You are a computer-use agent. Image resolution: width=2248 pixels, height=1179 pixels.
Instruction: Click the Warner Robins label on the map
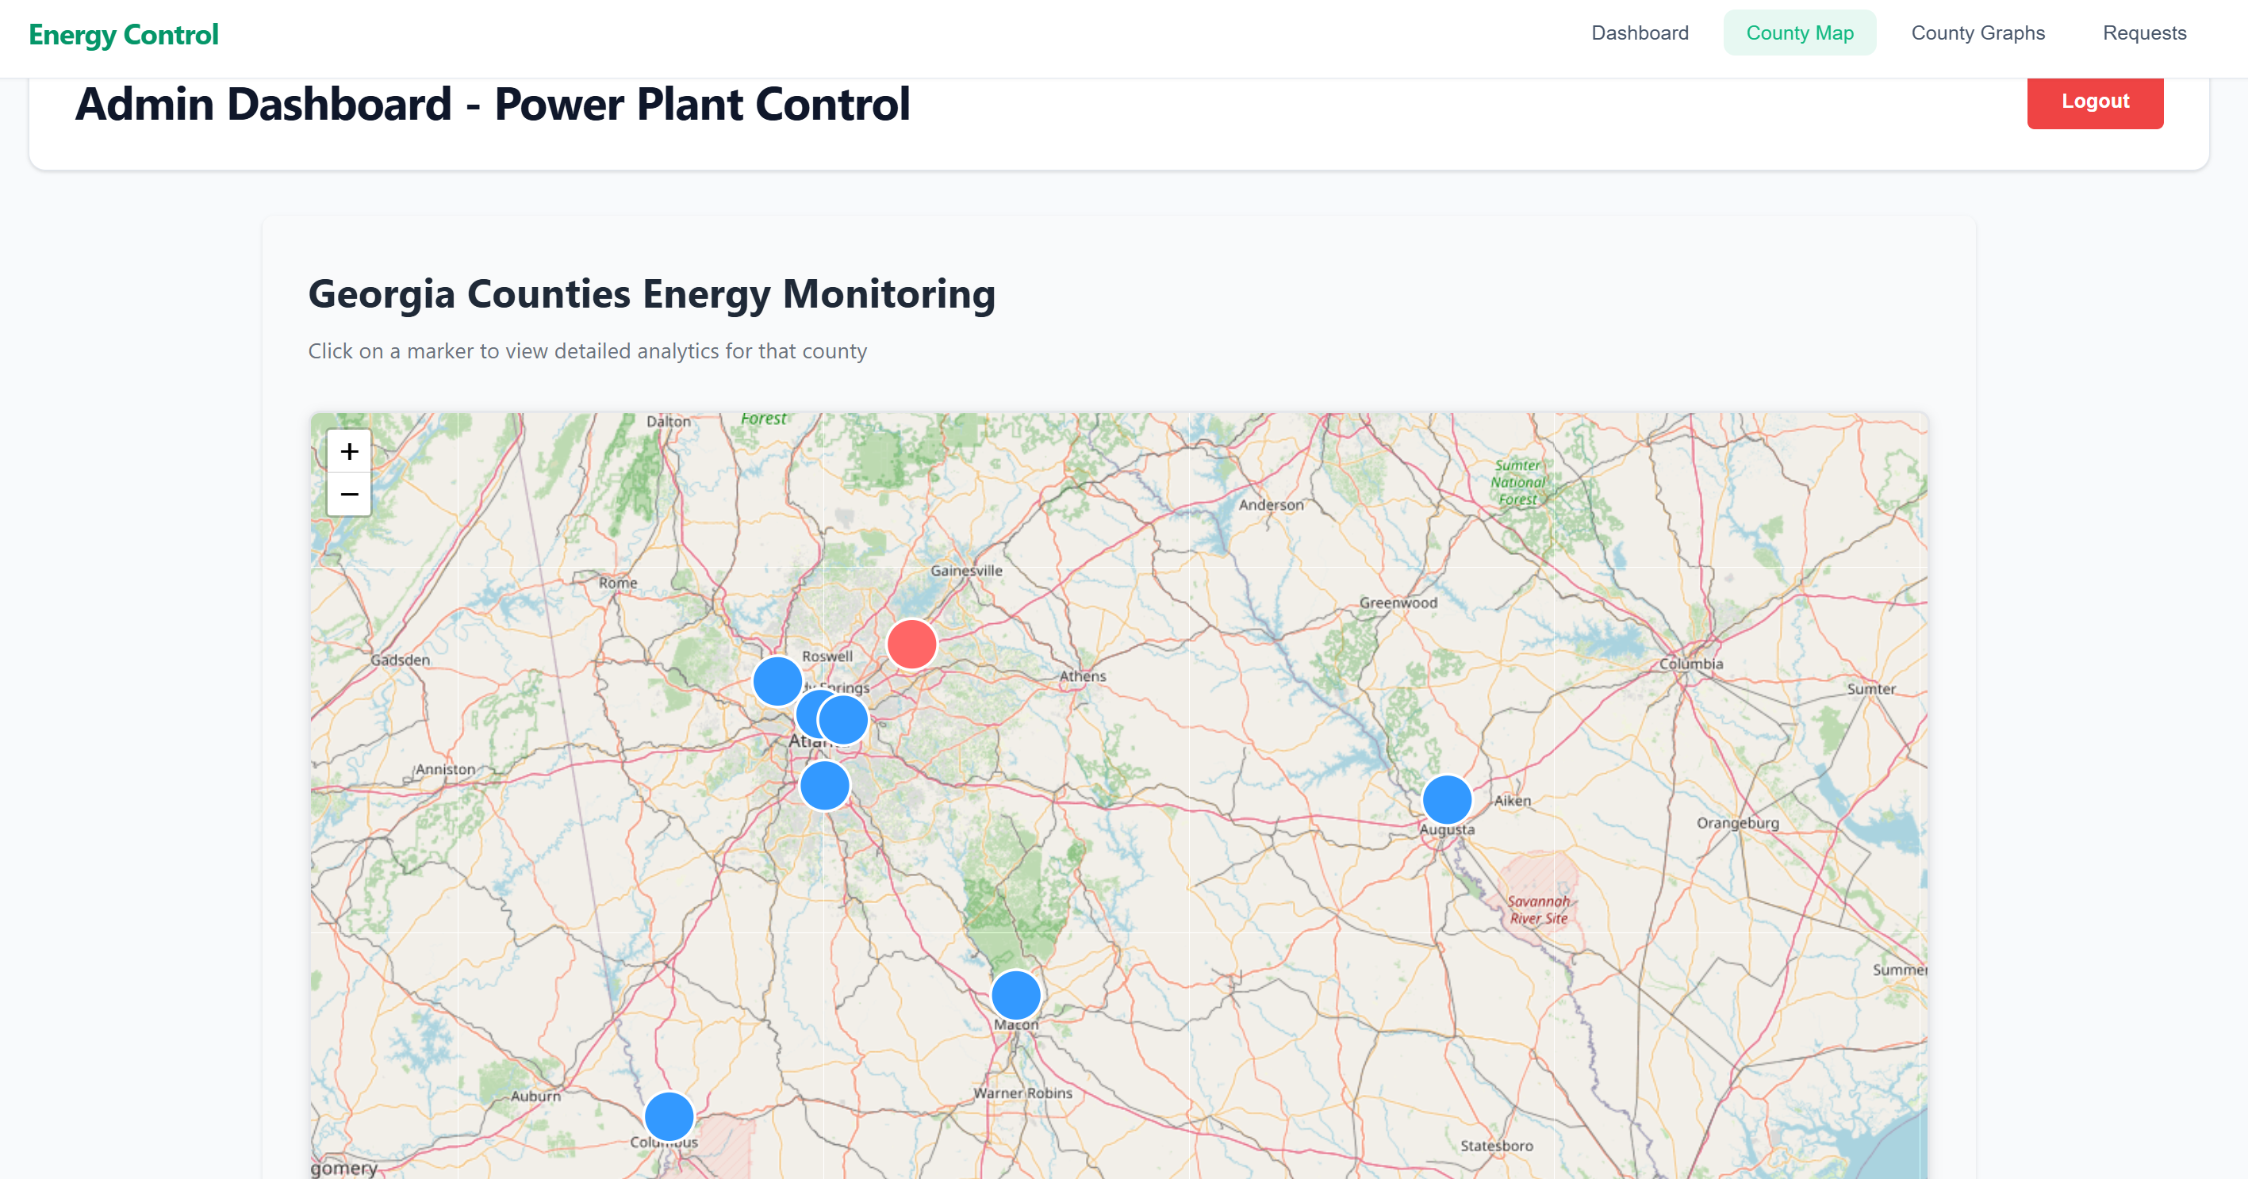click(1022, 1093)
